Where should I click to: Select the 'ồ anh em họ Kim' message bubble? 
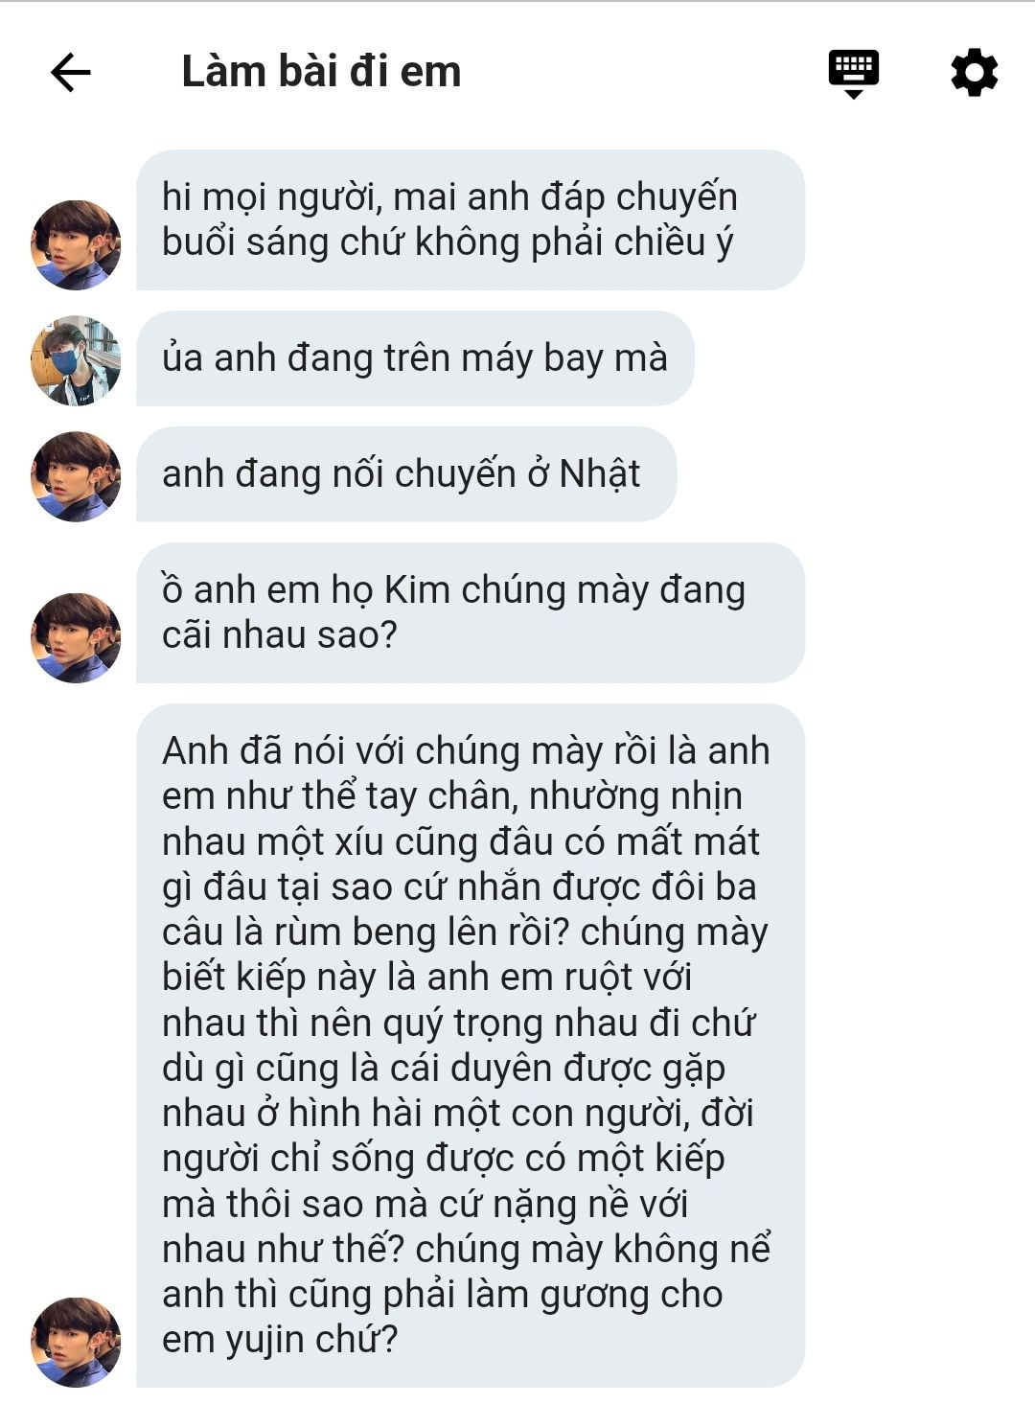pos(470,612)
